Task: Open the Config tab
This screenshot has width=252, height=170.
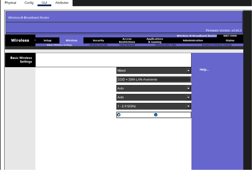Action: 29,3
